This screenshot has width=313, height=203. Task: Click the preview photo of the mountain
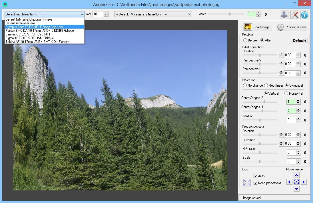click(120, 110)
